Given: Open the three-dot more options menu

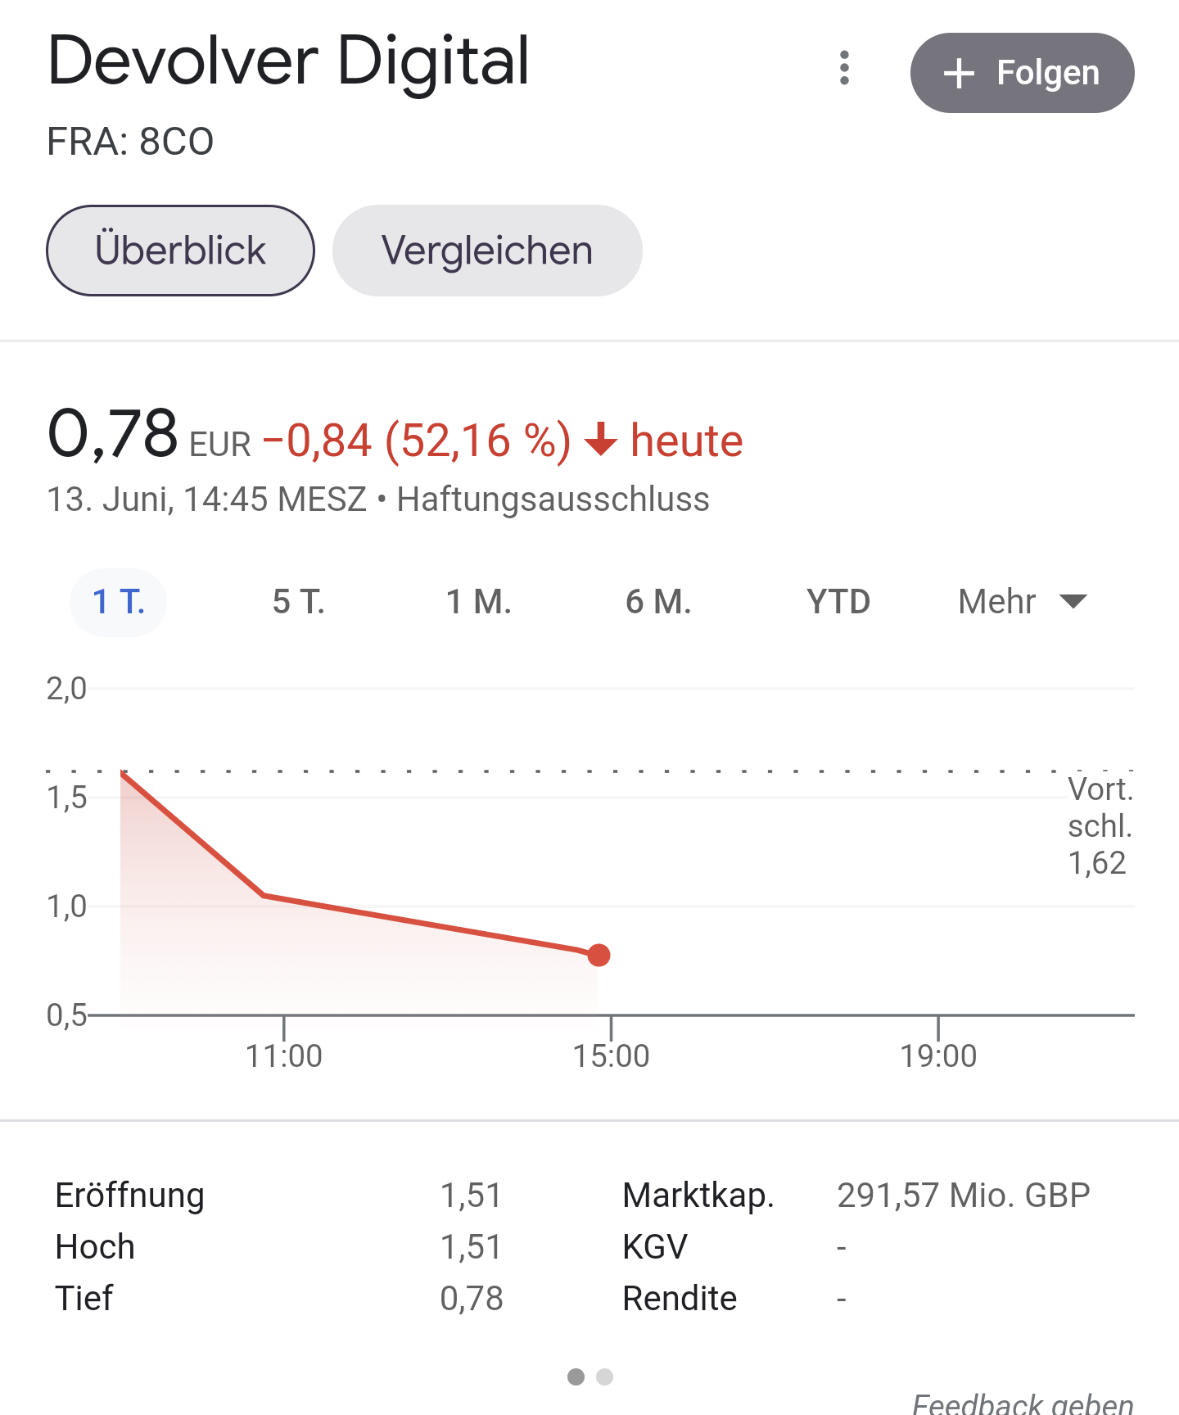Looking at the screenshot, I should [844, 68].
